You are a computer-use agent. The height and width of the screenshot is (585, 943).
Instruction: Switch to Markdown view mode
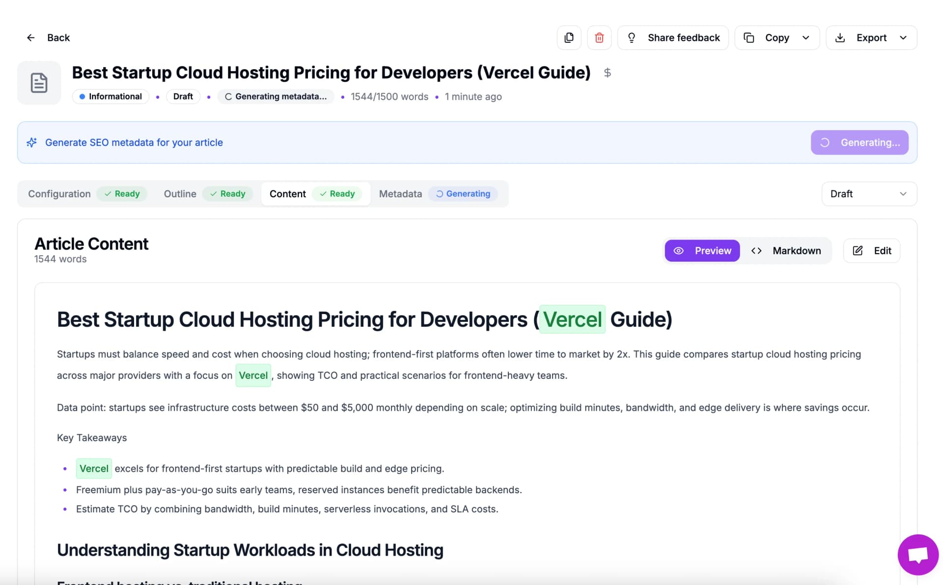(786, 251)
